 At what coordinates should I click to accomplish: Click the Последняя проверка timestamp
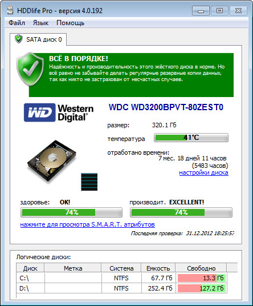click(x=182, y=233)
